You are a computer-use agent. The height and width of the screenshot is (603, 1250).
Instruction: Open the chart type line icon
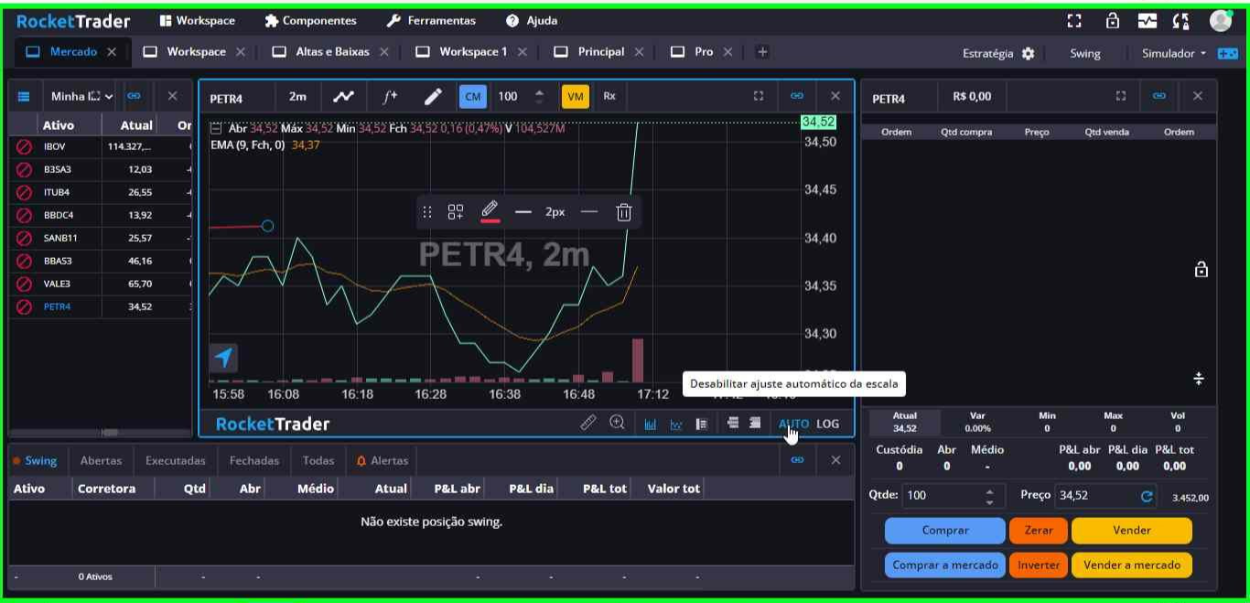tap(343, 96)
